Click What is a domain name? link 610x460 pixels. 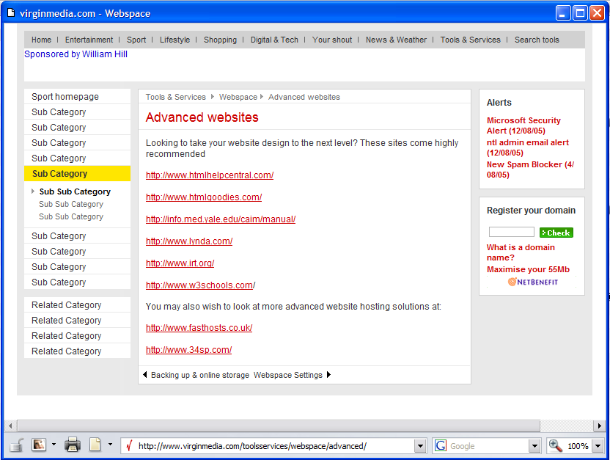pos(521,252)
